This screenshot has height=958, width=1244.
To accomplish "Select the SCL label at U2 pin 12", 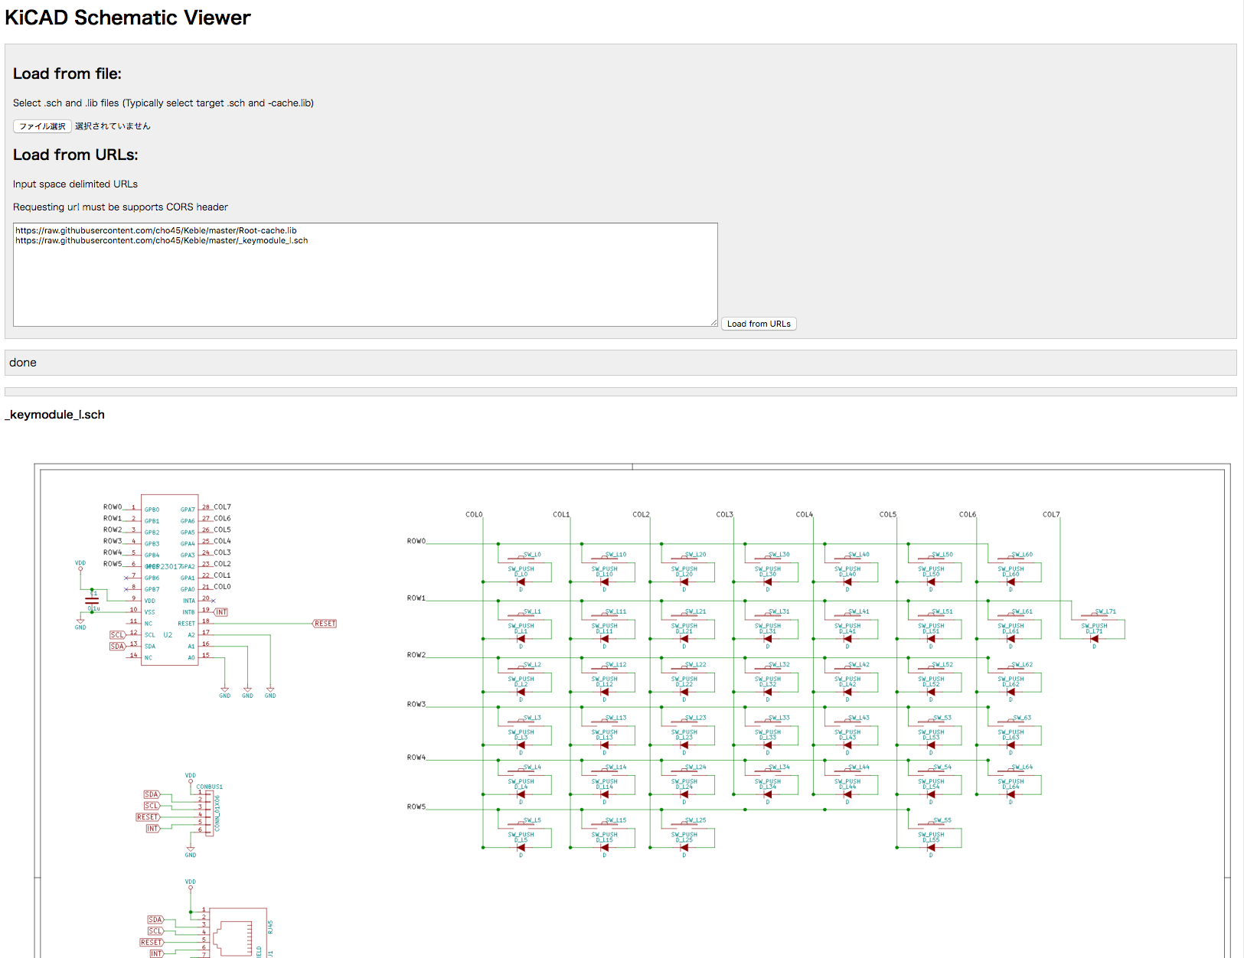I will pyautogui.click(x=116, y=635).
